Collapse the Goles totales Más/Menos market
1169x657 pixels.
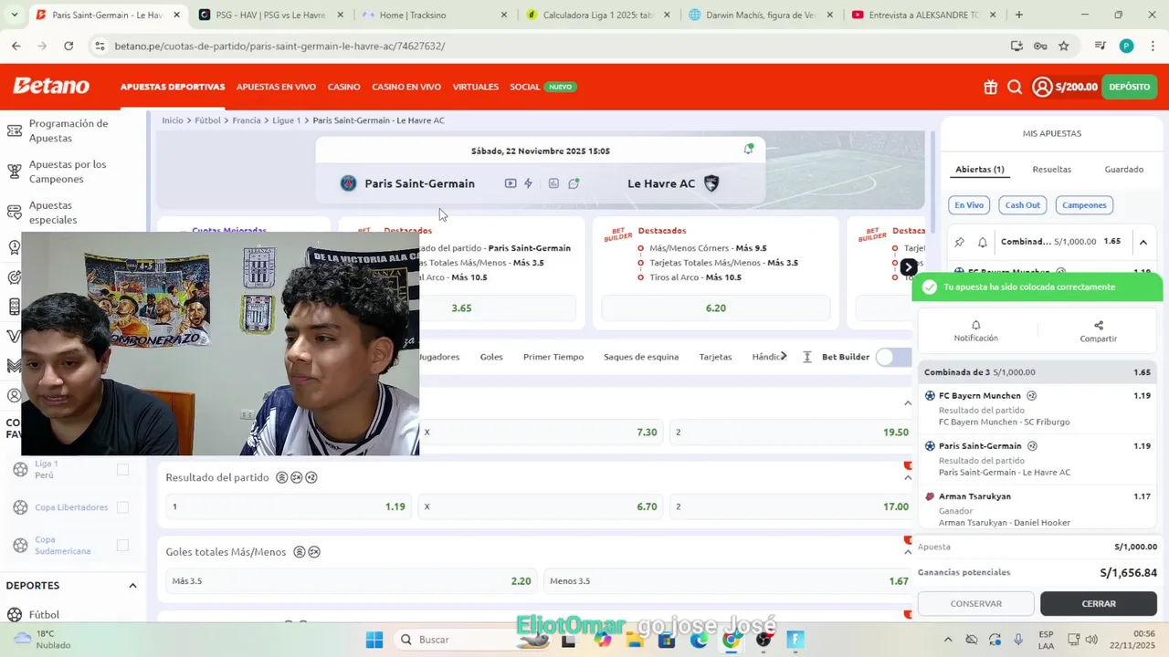[x=908, y=552]
